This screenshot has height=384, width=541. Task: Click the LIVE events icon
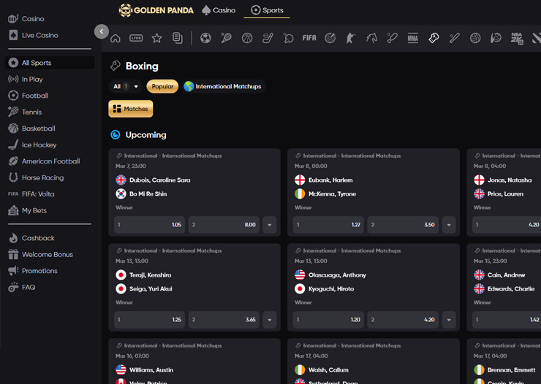[136, 38]
